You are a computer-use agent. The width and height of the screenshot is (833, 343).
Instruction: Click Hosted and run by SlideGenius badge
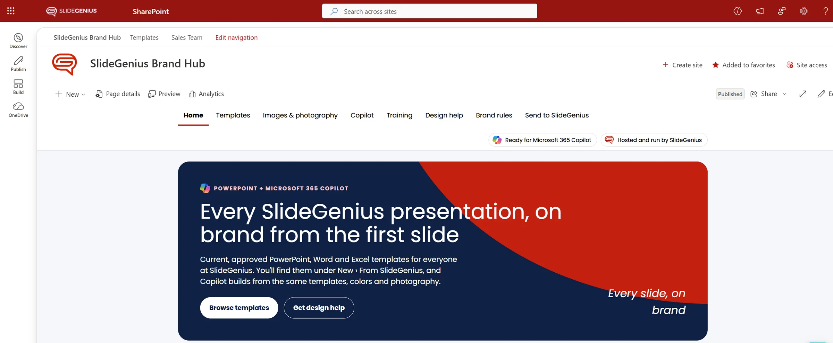click(654, 140)
